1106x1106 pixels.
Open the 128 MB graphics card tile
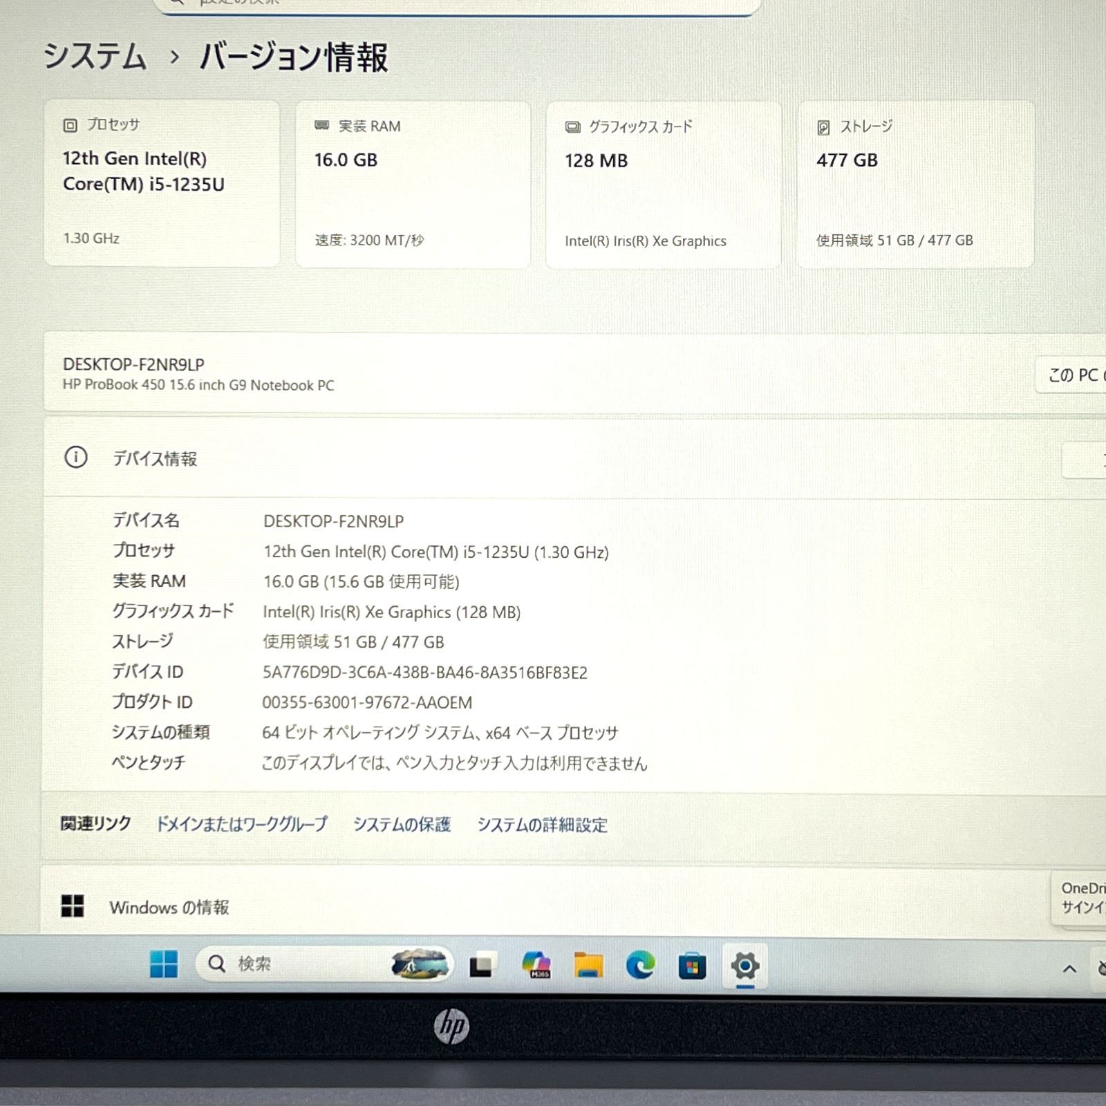(664, 185)
